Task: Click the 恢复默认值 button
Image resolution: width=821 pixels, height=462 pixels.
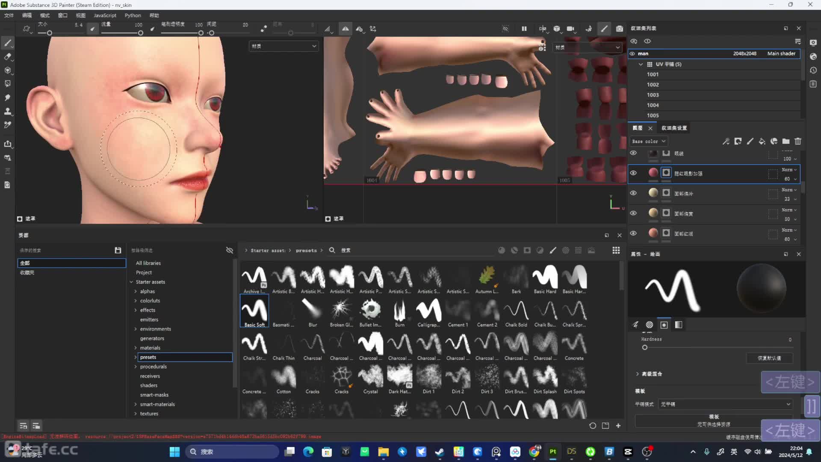Action: tap(770, 358)
